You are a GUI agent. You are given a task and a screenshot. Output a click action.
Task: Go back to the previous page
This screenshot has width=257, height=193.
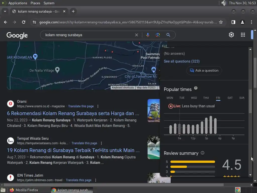click(x=6, y=22)
